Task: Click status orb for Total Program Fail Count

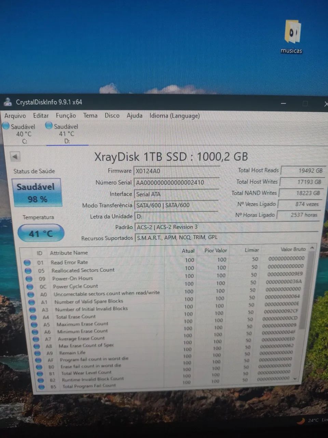Action: [x=41, y=387]
